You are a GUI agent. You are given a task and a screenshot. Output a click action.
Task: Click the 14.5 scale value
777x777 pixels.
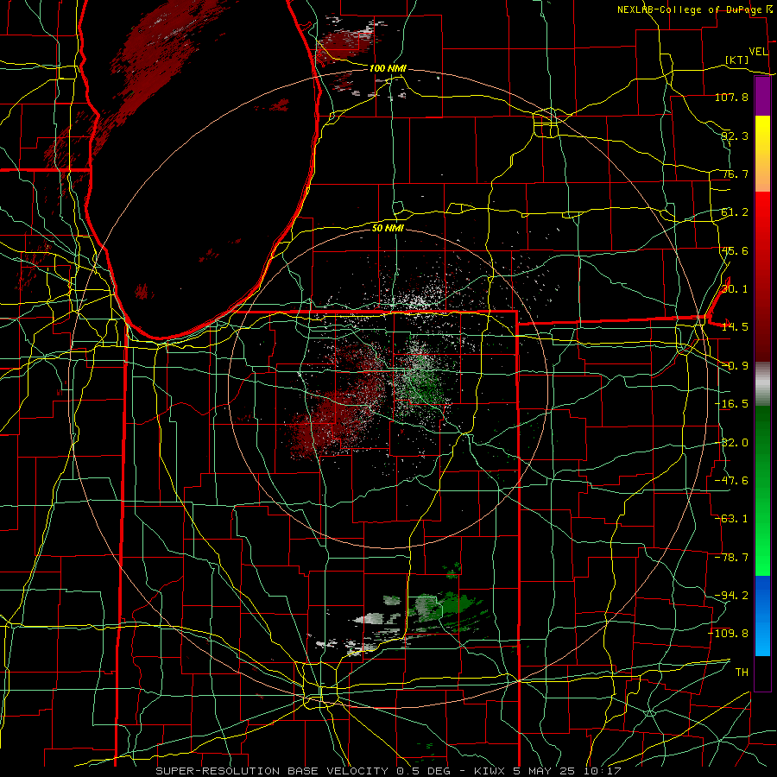tap(735, 327)
